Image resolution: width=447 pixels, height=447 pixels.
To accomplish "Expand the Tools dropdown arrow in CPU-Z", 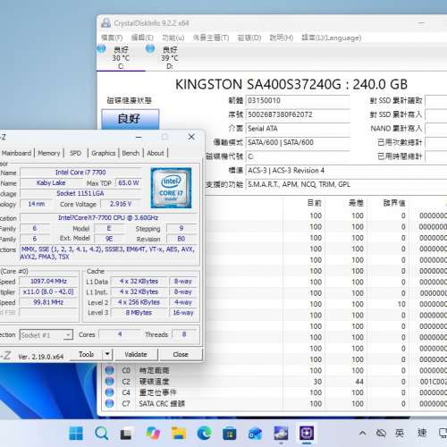I will (x=107, y=354).
